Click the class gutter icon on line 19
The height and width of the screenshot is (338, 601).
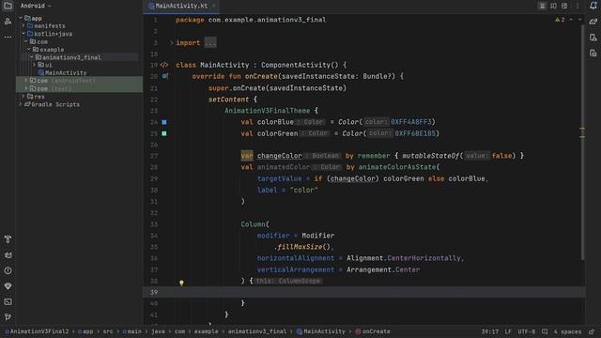[164, 65]
